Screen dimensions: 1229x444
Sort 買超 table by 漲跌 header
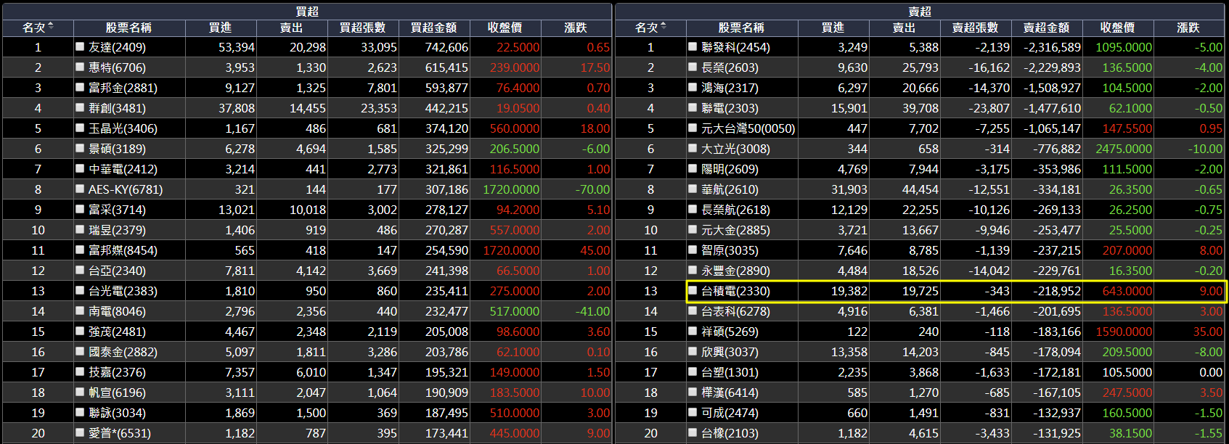click(x=576, y=28)
